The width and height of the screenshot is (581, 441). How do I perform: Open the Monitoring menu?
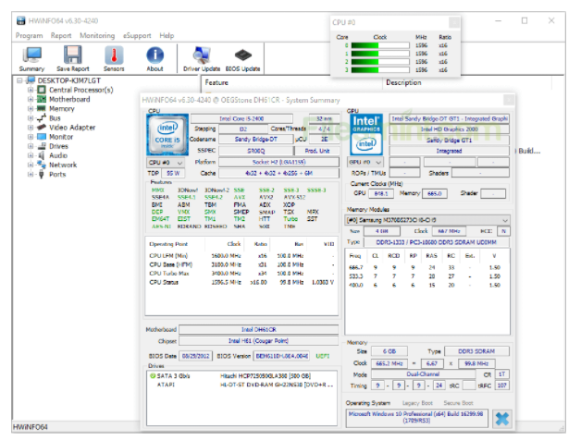pyautogui.click(x=97, y=35)
